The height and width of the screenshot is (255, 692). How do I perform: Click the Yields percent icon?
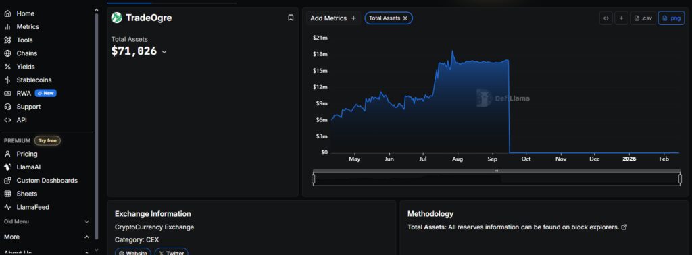click(x=7, y=67)
